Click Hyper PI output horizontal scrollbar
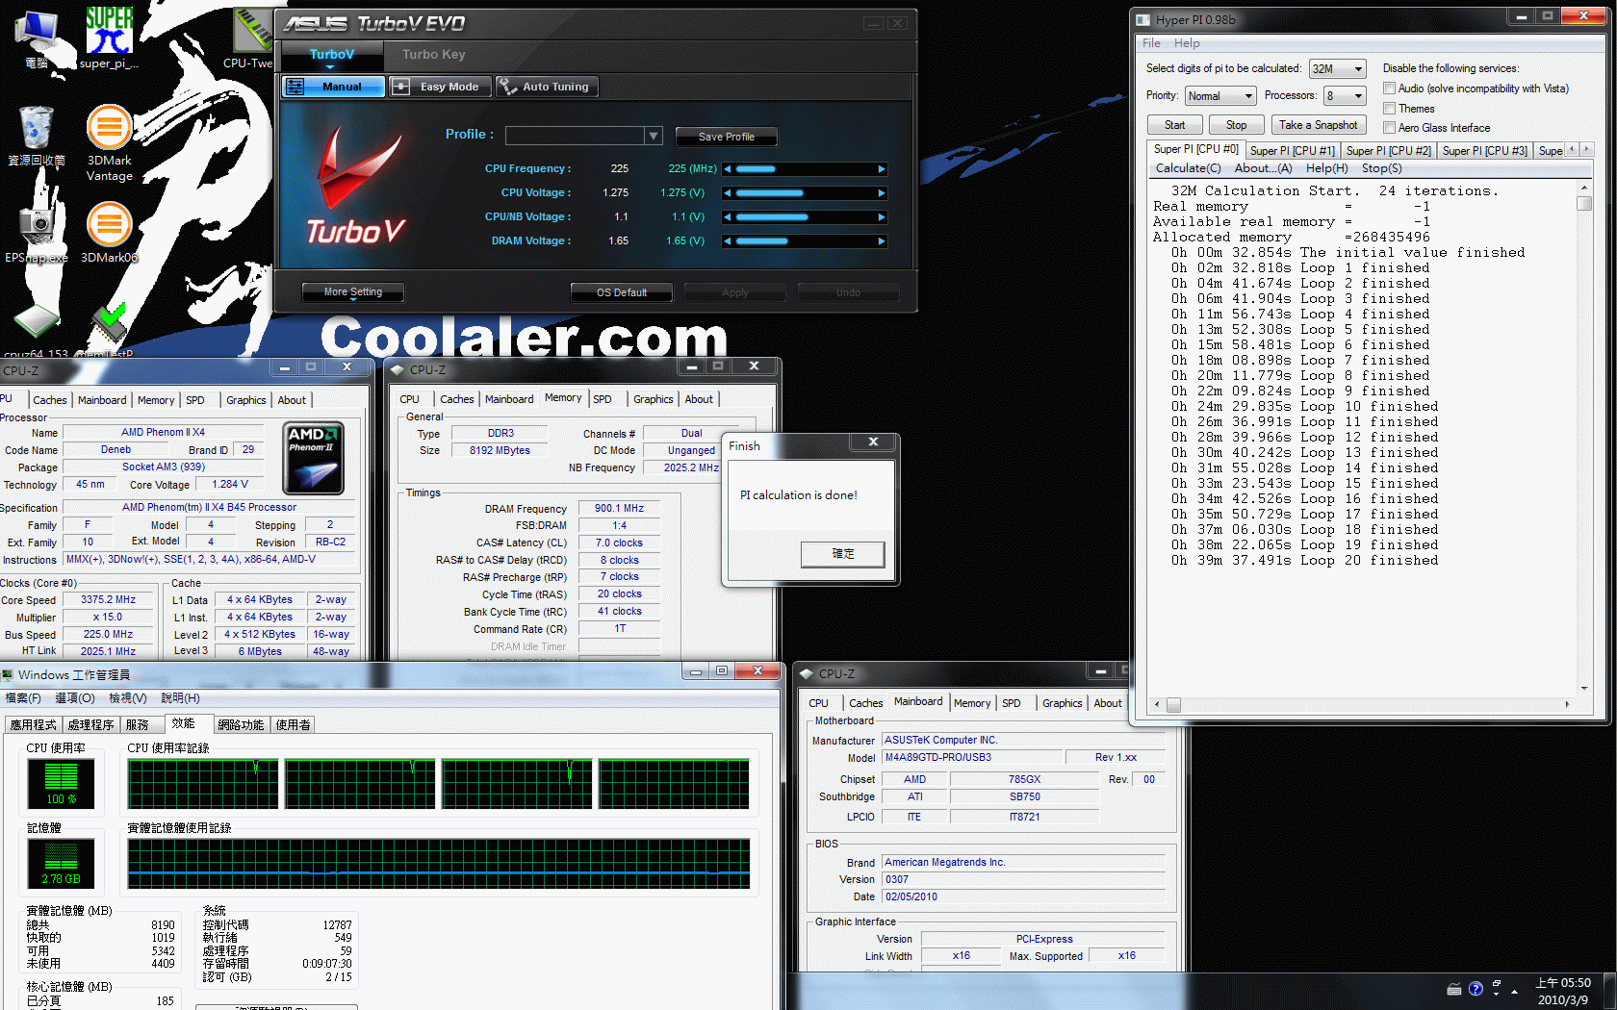The width and height of the screenshot is (1617, 1010). click(x=1363, y=704)
